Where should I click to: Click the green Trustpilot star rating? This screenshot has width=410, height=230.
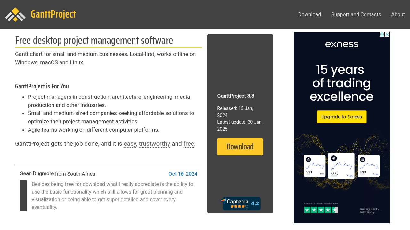tap(321, 210)
